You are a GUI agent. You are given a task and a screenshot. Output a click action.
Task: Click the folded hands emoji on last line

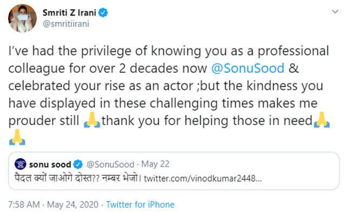(17, 137)
